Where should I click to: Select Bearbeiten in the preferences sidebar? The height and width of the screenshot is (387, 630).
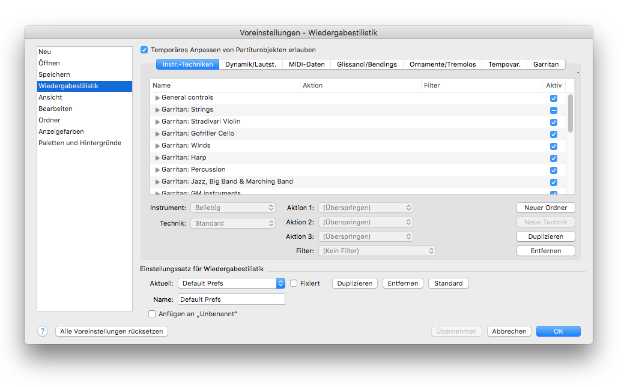coord(84,109)
